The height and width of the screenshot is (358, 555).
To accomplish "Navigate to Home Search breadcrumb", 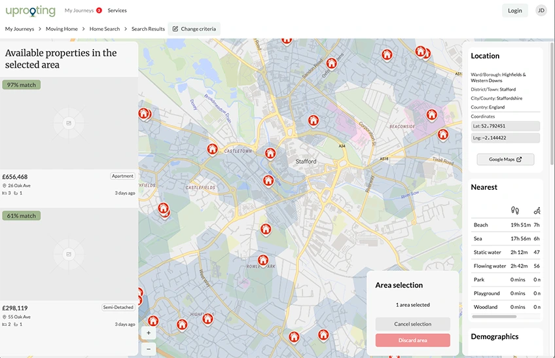I will (105, 29).
